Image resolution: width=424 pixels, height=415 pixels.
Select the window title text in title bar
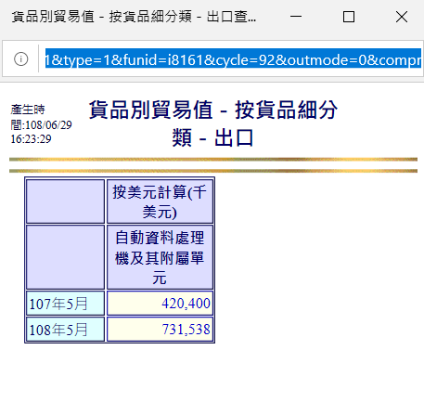click(134, 17)
